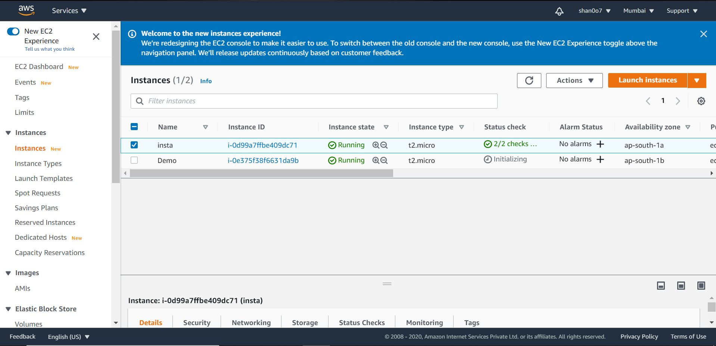The width and height of the screenshot is (716, 346).
Task: Select the full-pane layout icon
Action: coord(701,286)
